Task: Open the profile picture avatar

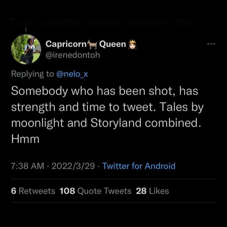Action: 26,49
